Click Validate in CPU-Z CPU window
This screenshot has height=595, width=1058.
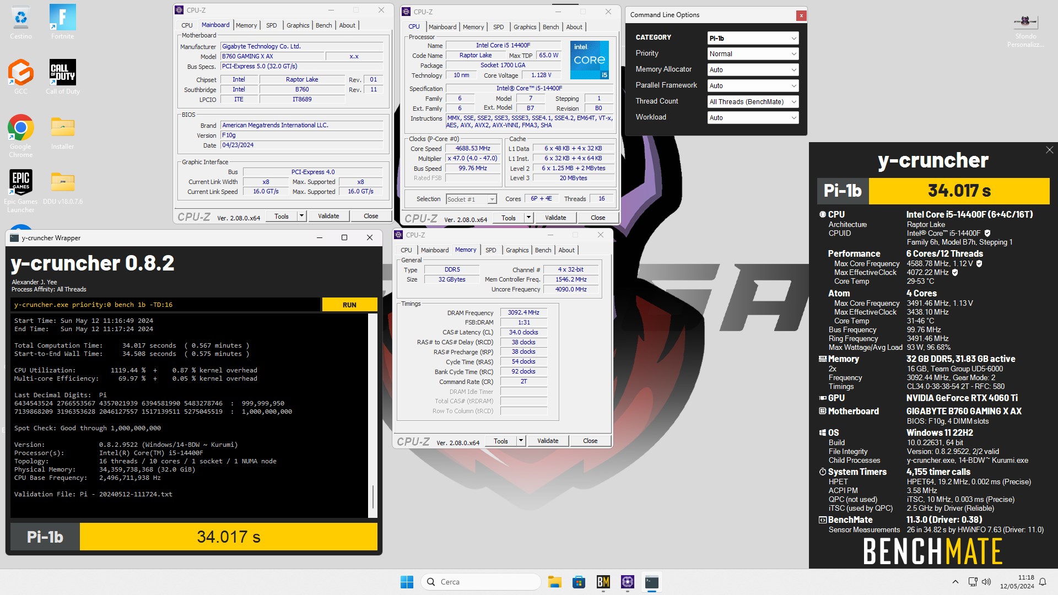coord(555,218)
